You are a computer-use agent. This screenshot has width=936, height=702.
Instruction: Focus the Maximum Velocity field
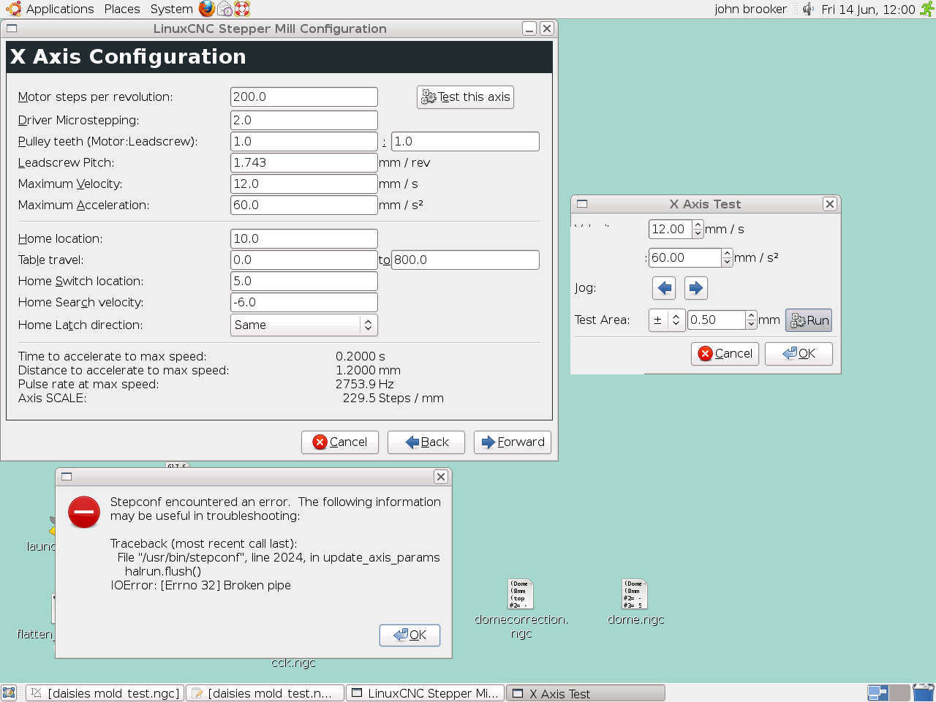[x=304, y=184]
